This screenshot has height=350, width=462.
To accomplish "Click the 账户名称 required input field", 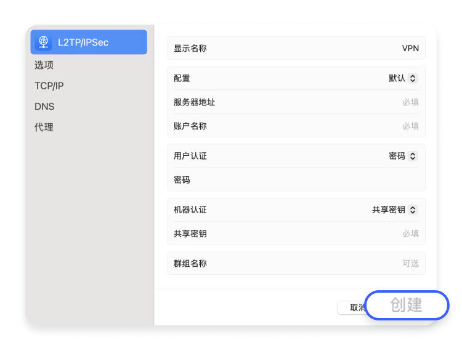I will click(x=296, y=126).
